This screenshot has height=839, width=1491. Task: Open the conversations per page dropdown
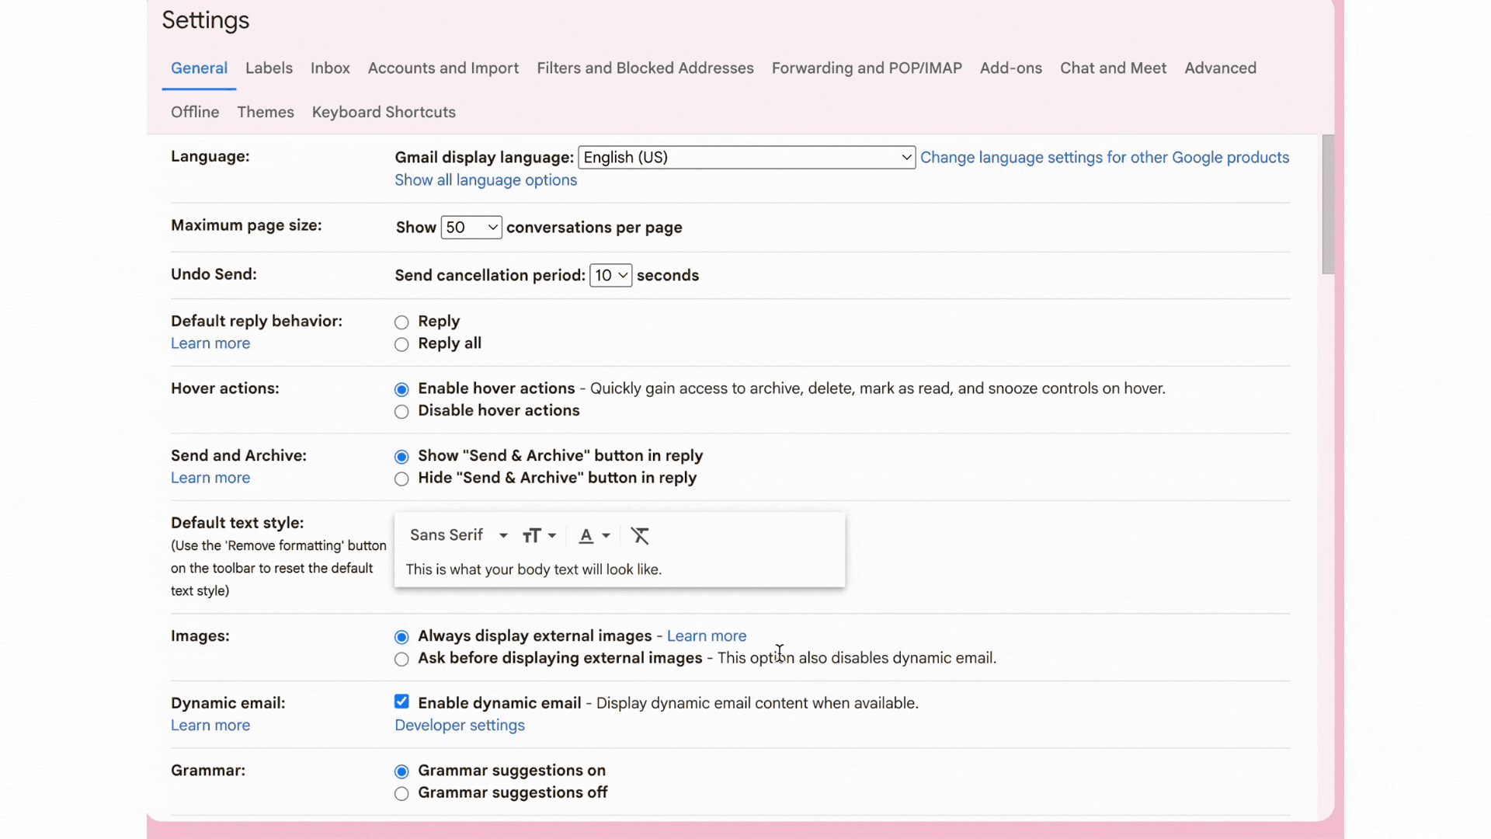pyautogui.click(x=471, y=228)
